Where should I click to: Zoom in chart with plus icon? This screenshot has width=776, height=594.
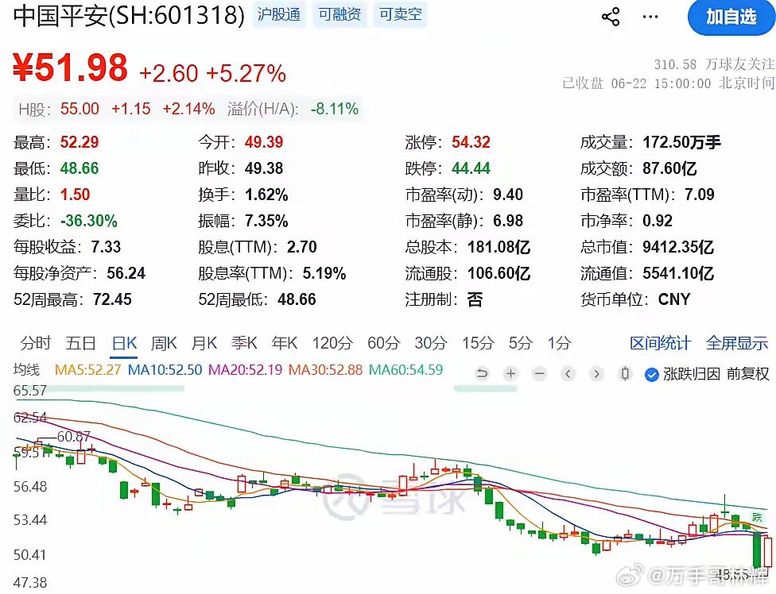coord(510,373)
